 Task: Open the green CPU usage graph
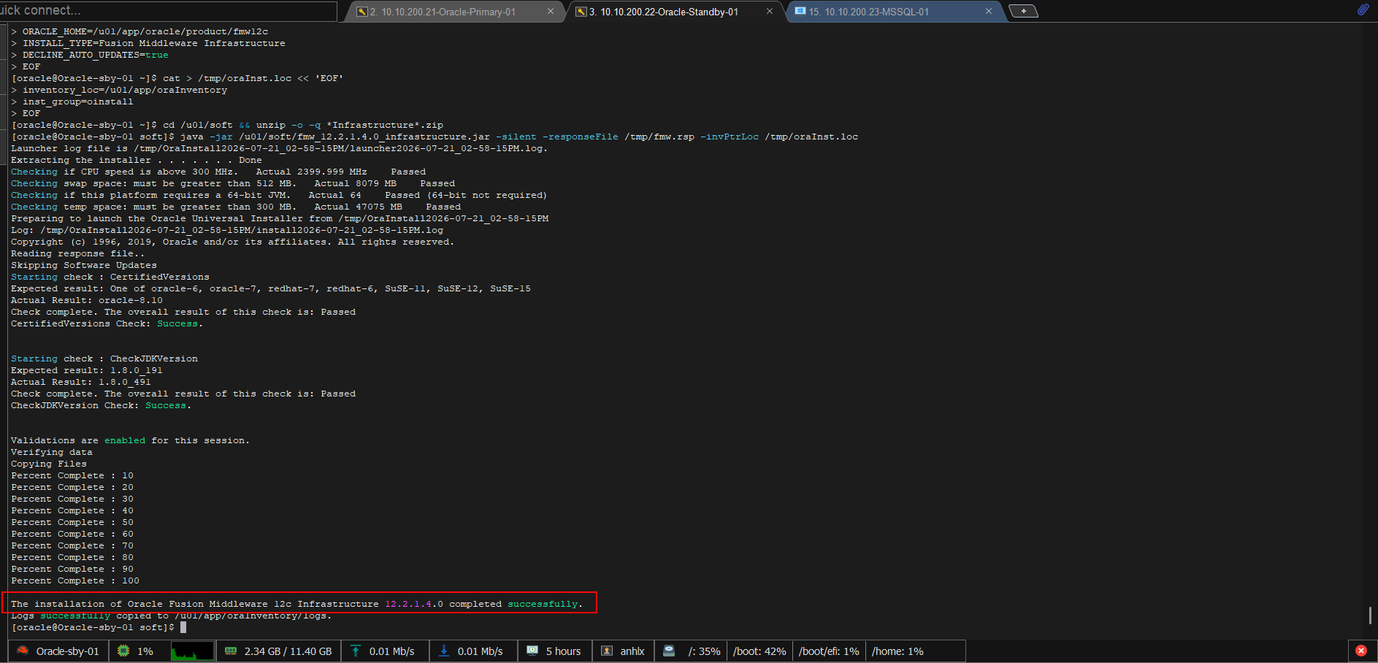193,651
